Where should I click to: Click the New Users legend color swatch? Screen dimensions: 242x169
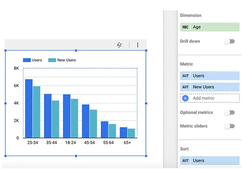(x=52, y=60)
